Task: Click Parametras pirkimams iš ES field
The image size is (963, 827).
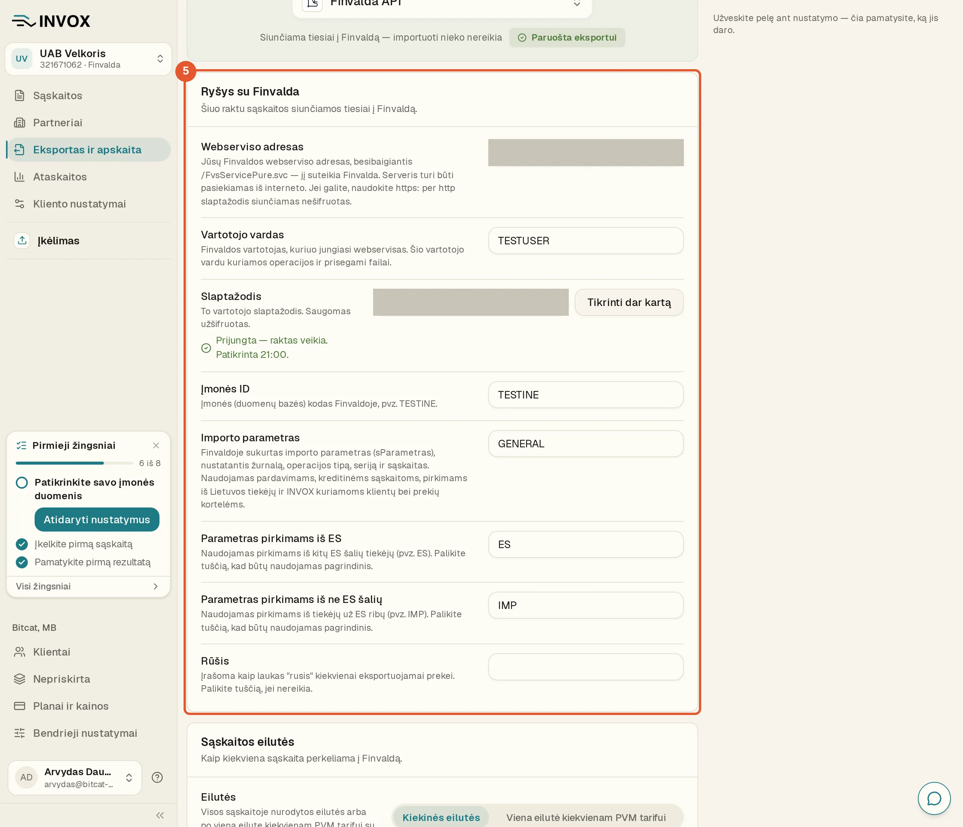Action: (586, 544)
